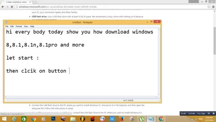Launch Internet Explorer from the taskbar
216x122 pixels.
click(x=14, y=119)
